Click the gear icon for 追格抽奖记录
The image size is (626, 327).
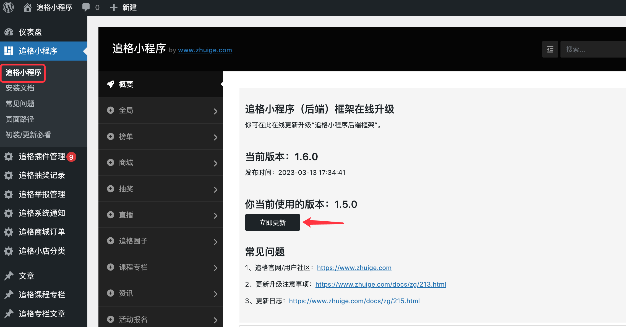click(x=9, y=175)
